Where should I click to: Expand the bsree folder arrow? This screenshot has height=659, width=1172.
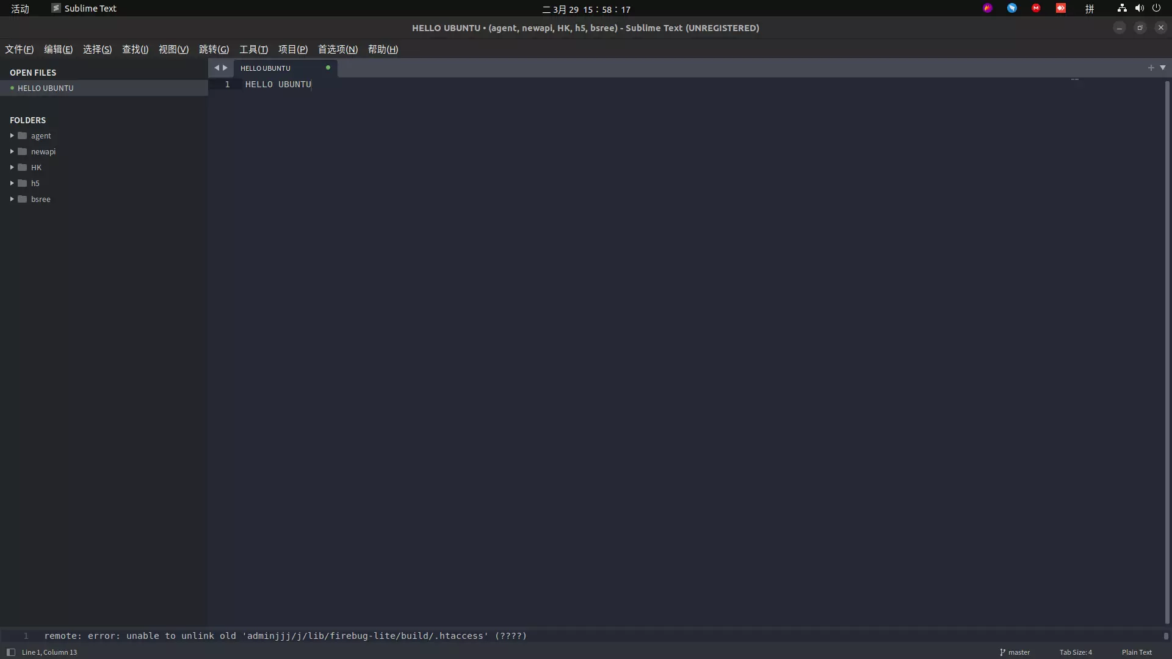(12, 199)
